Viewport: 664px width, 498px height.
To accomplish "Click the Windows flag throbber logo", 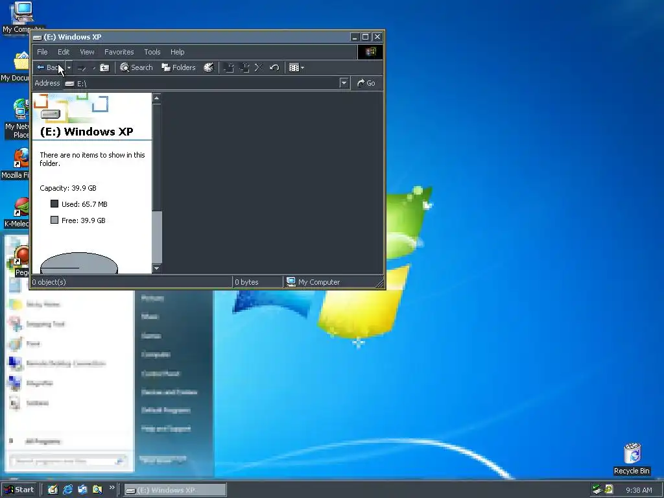I will pos(370,52).
